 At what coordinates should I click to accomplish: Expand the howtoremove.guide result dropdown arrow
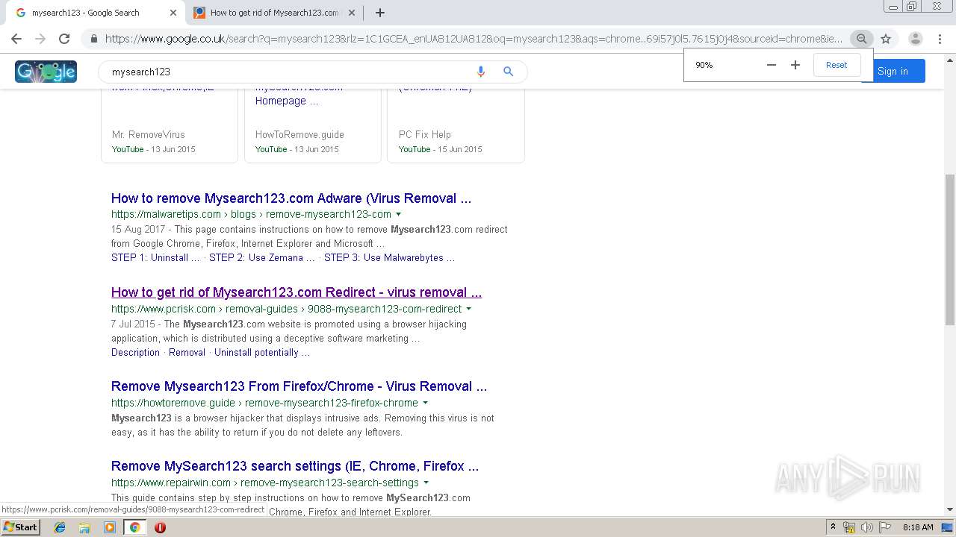pos(426,403)
